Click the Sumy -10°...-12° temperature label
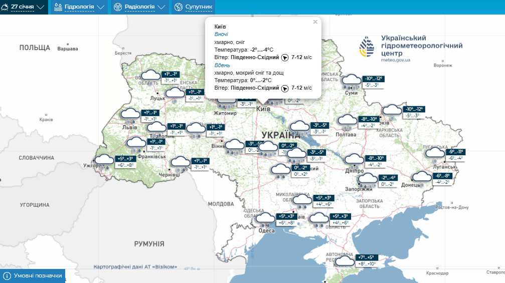This screenshot has width=505, height=283. point(374,79)
